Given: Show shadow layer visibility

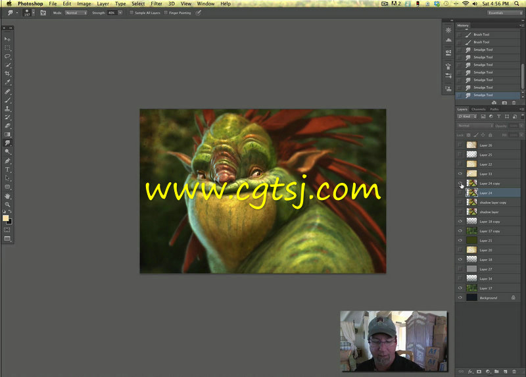Looking at the screenshot, I should (x=460, y=212).
